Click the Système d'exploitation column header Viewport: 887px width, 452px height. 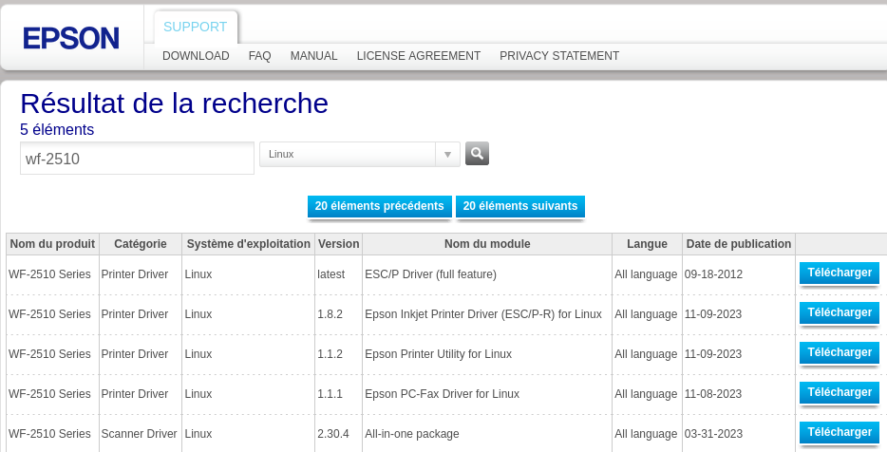(x=248, y=244)
